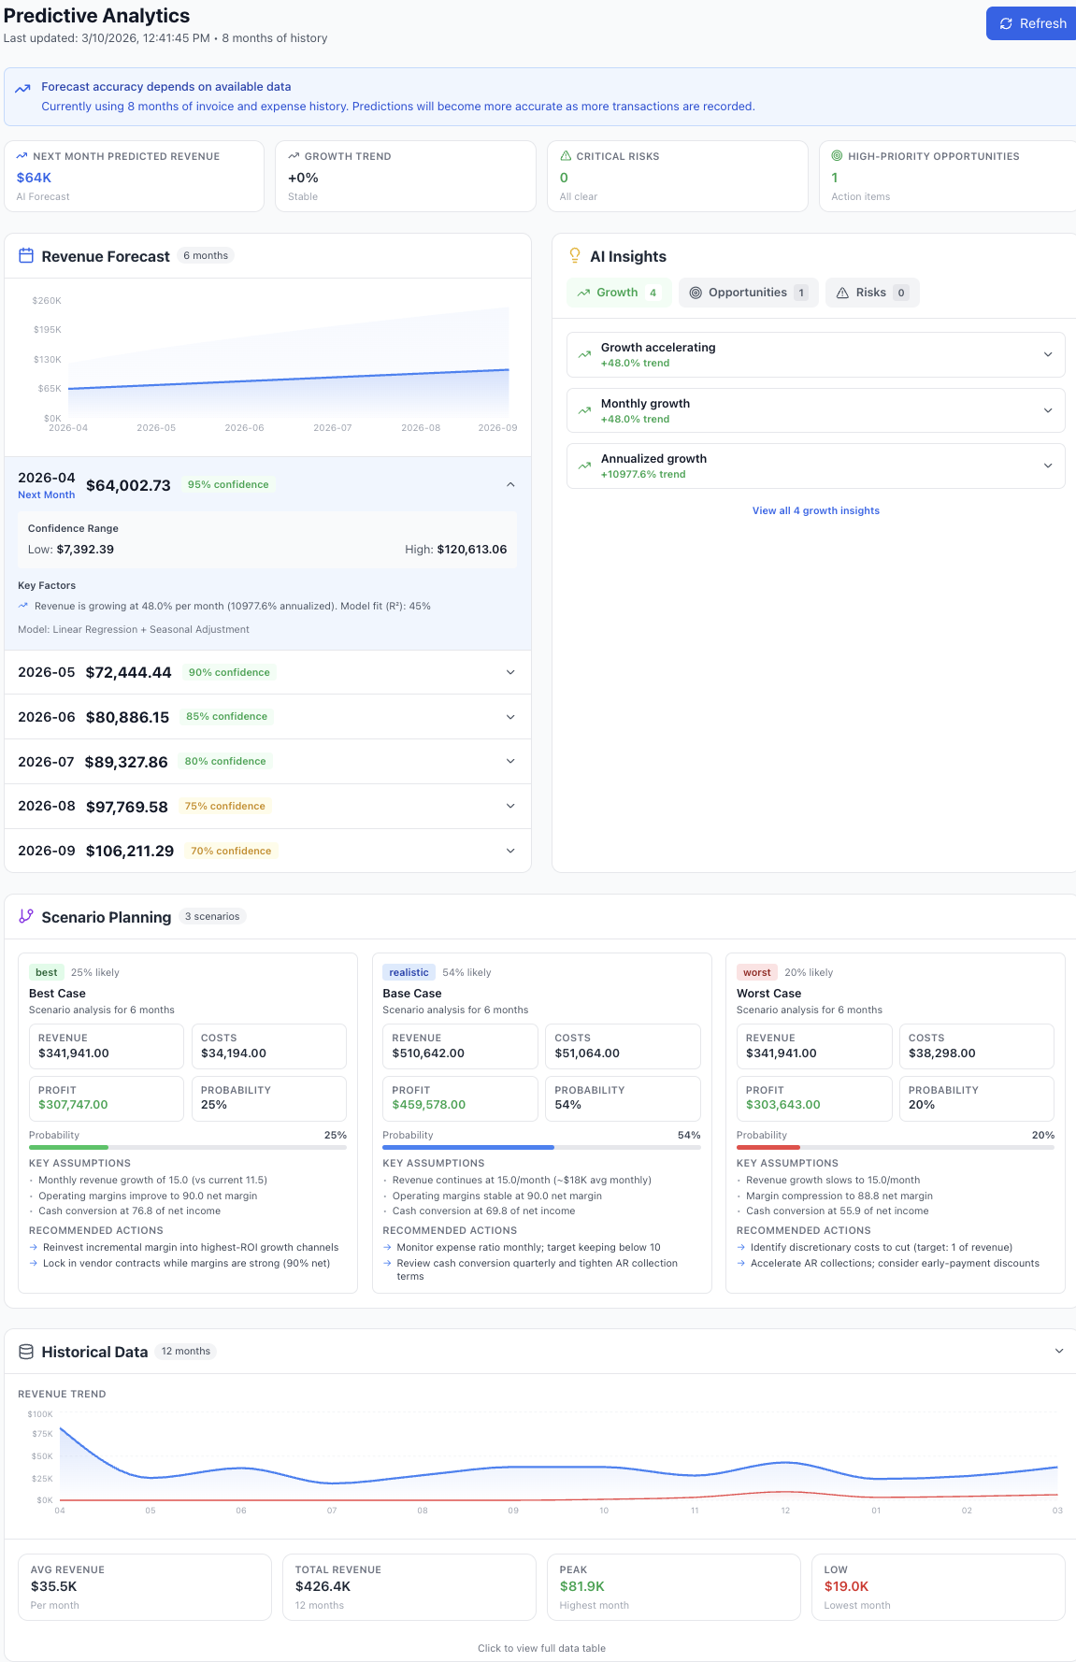This screenshot has height=1662, width=1076.
Task: Click arrow icon beside Lock in vendor contracts
Action: pos(34,1263)
